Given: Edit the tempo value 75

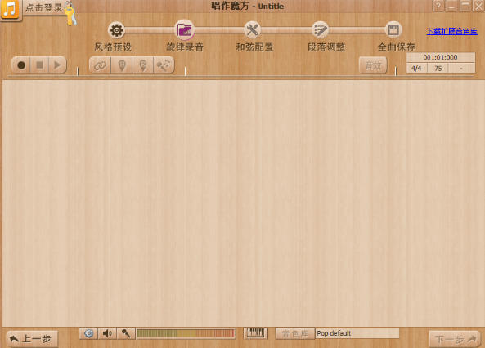Looking at the screenshot, I should click(438, 69).
